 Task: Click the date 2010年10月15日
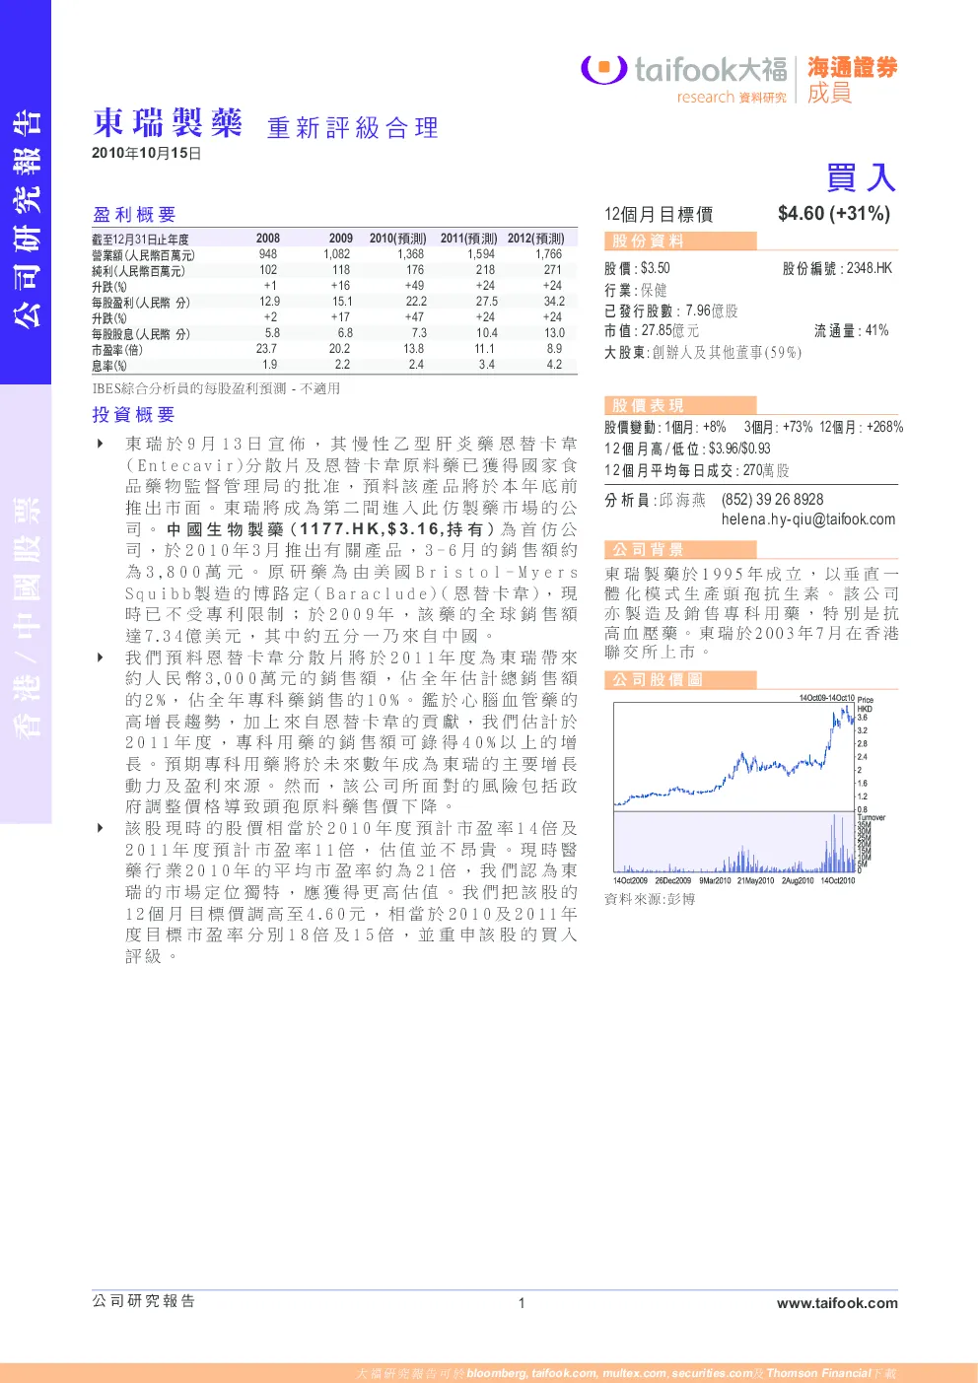[x=147, y=154]
